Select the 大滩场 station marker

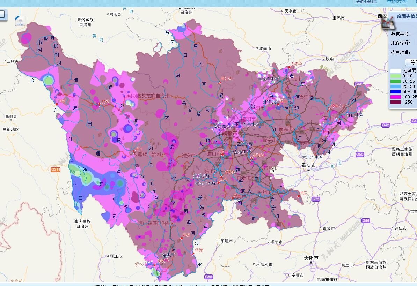[x=288, y=68]
